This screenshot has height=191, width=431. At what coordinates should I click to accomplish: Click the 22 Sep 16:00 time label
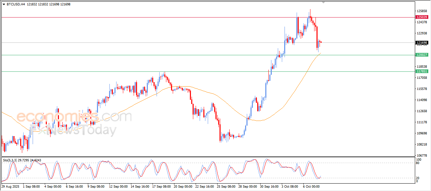[205, 186]
